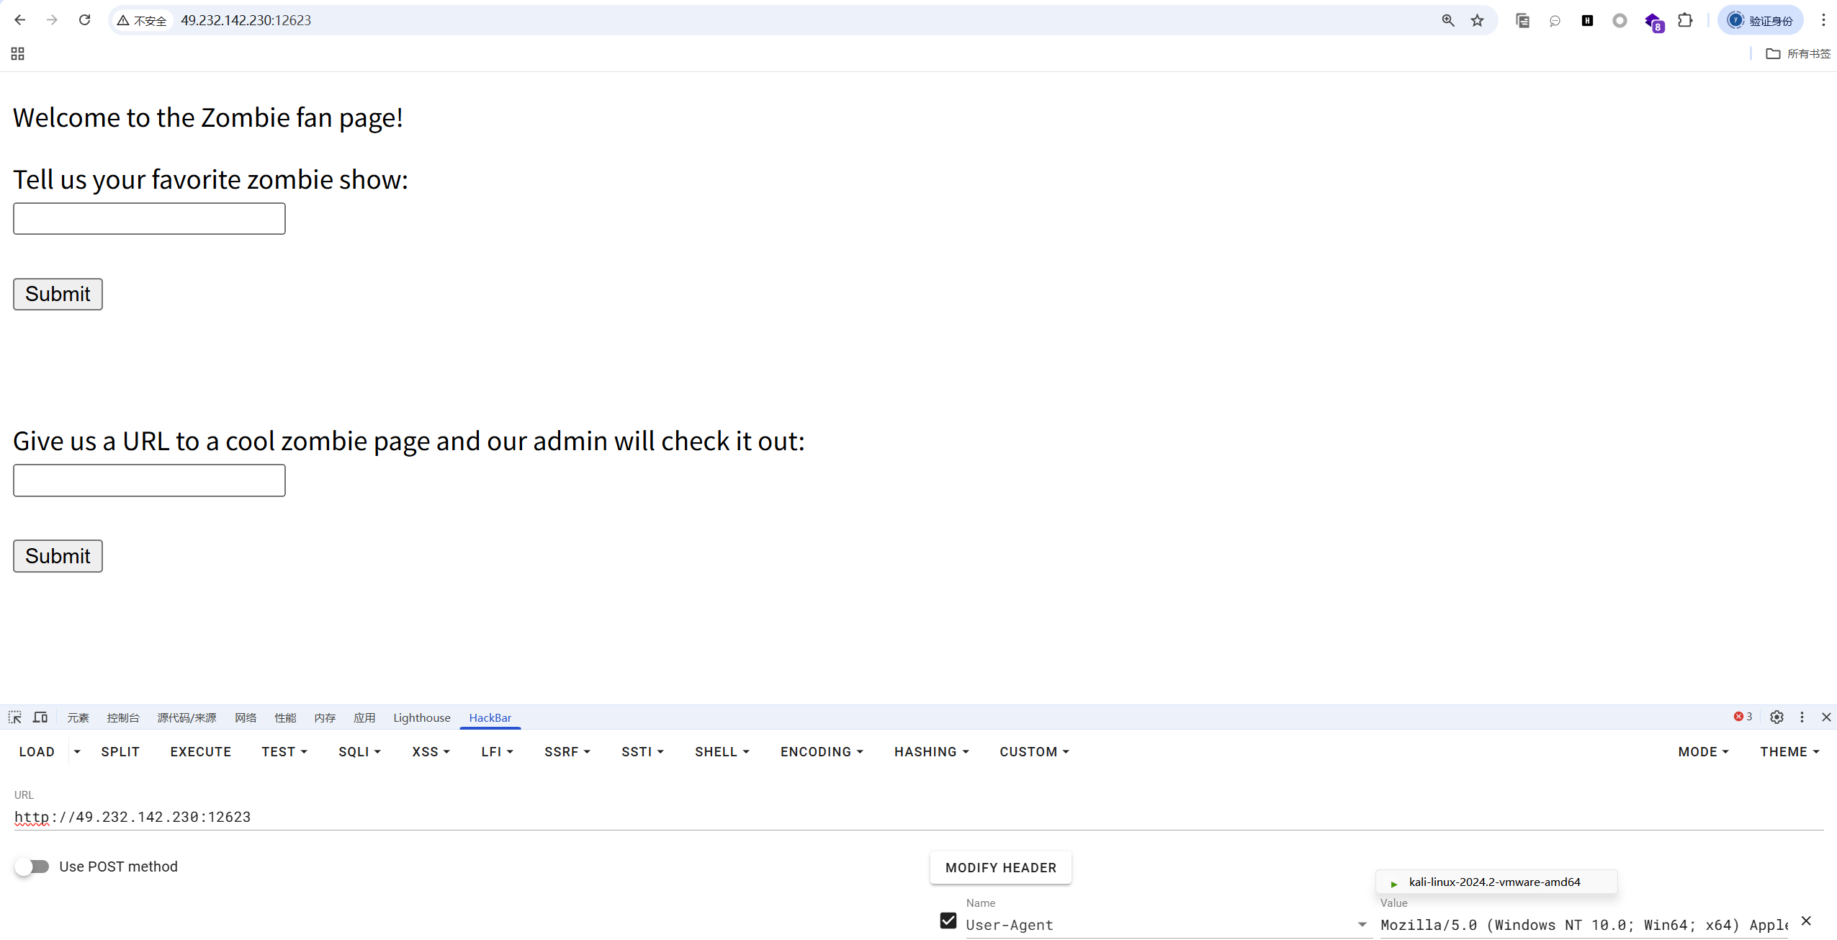Open the apps grid icon in bookmarks bar

click(x=18, y=54)
